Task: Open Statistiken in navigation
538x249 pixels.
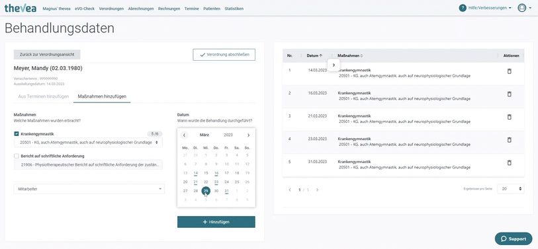Action: pyautogui.click(x=234, y=9)
